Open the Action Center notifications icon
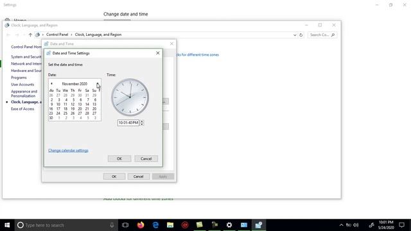The height and width of the screenshot is (231, 411). click(401, 225)
